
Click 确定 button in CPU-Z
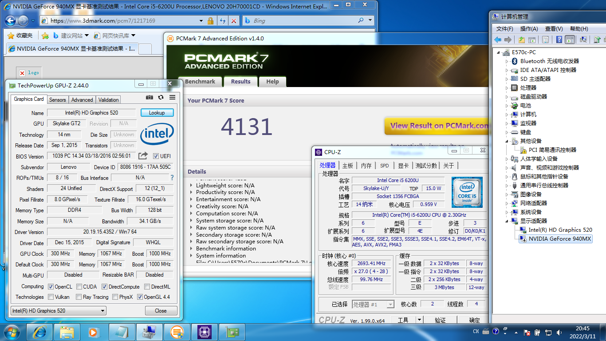(473, 320)
